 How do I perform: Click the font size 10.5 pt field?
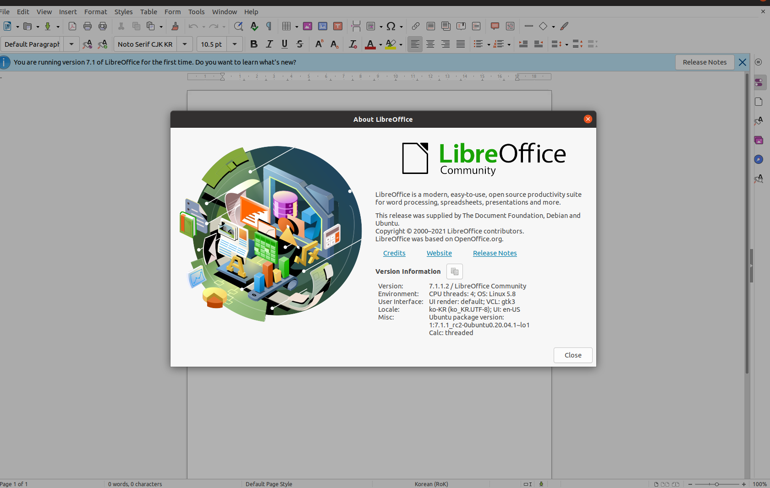[212, 44]
